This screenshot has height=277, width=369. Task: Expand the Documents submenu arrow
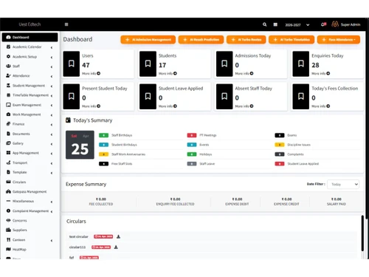click(52, 134)
